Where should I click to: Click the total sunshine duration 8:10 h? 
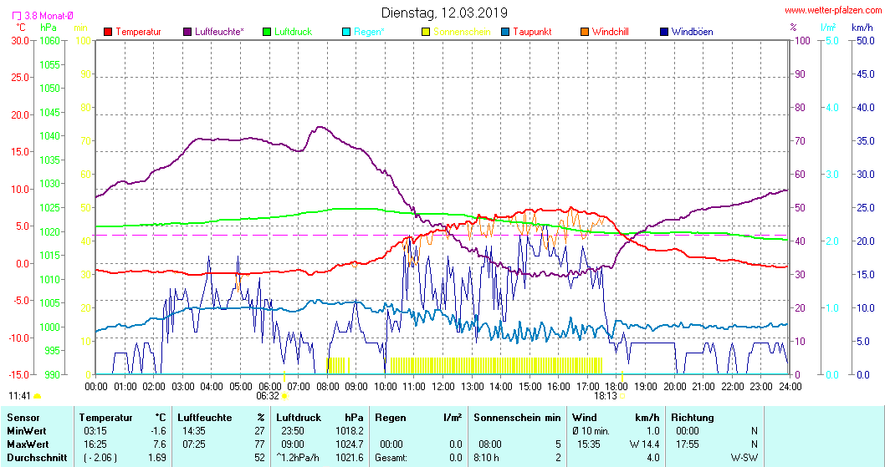489,458
